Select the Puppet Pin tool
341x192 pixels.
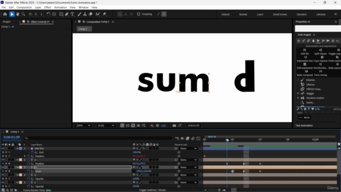[x=104, y=14]
